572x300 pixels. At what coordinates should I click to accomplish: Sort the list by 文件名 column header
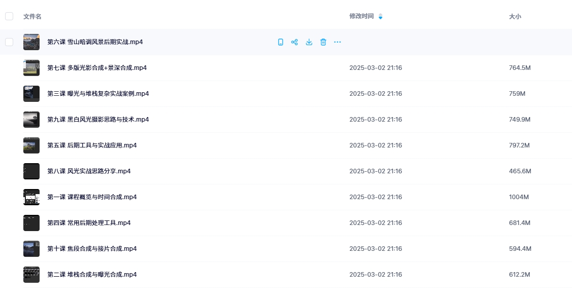pyautogui.click(x=32, y=16)
